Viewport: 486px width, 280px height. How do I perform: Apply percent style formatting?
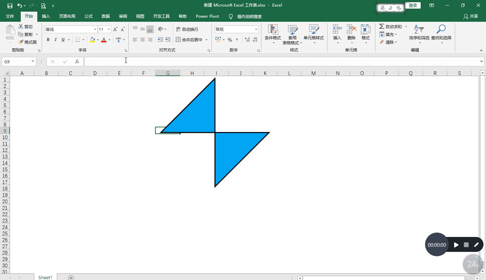pyautogui.click(x=229, y=40)
